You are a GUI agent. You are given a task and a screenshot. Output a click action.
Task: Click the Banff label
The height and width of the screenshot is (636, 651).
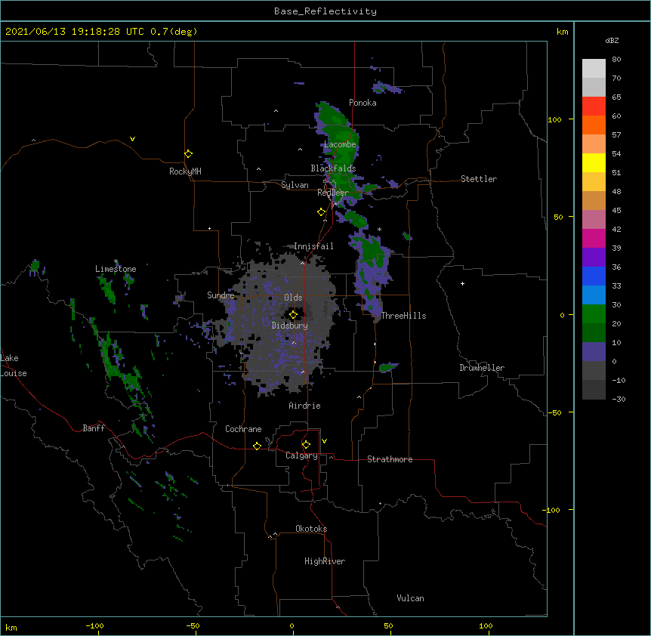(94, 428)
